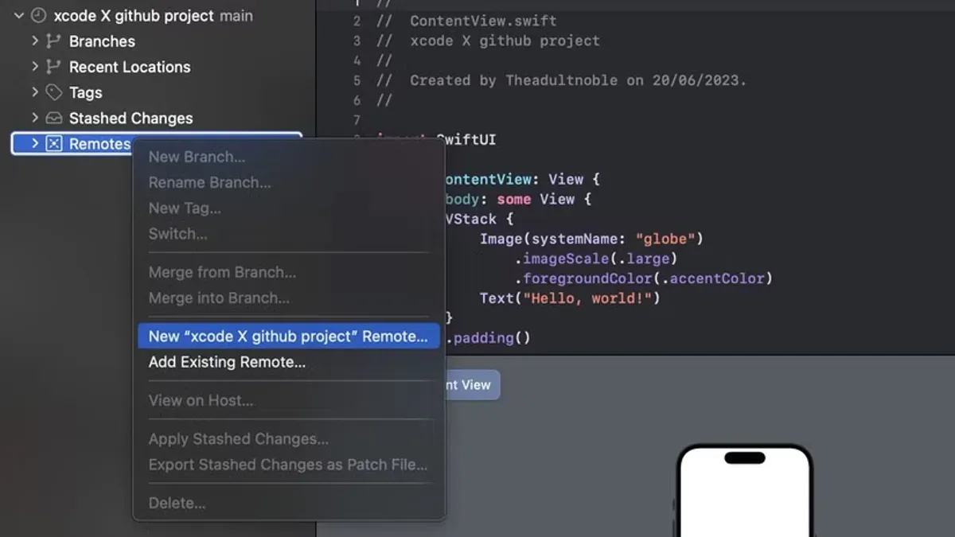The height and width of the screenshot is (537, 955).
Task: Collapse the xcode X github project repository
Action: (x=18, y=15)
